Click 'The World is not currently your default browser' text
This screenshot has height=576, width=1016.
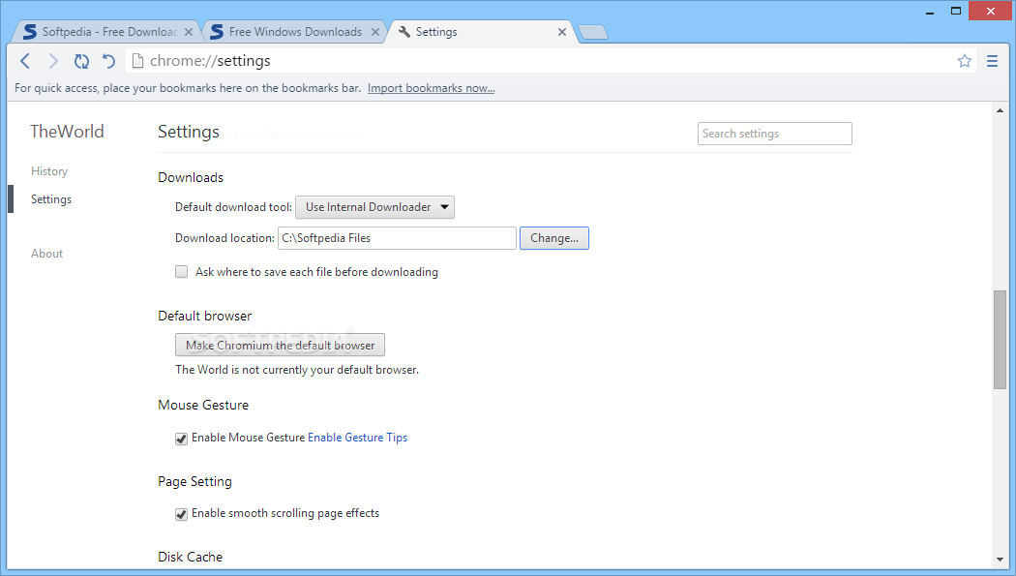pos(297,370)
